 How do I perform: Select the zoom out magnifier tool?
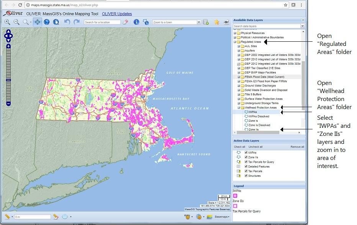pos(16,22)
